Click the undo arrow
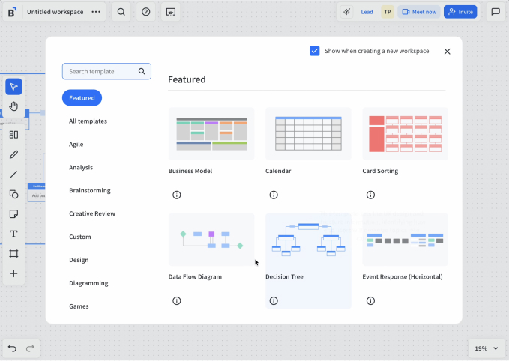 [12, 348]
